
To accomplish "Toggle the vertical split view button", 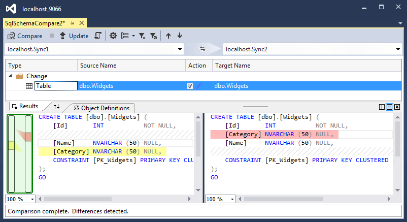I will tap(382, 107).
